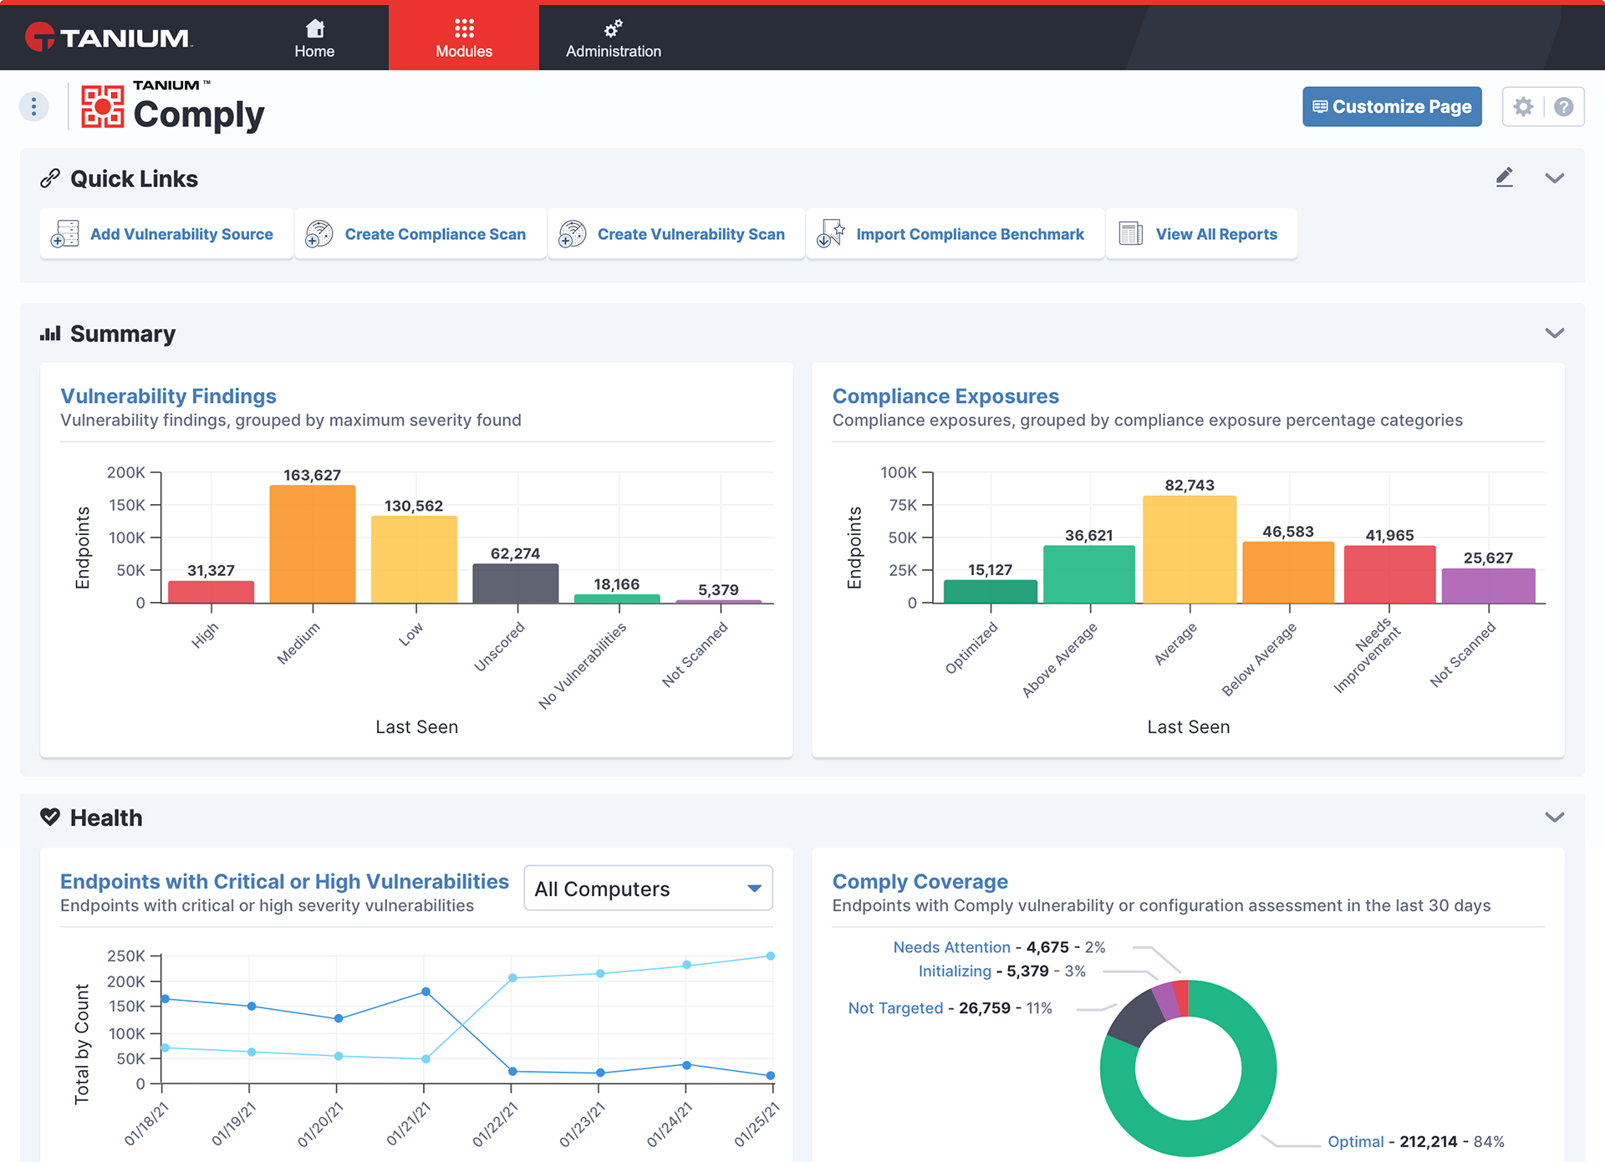Click the Administration gears icon
Viewport: 1605px width, 1162px height.
pos(614,28)
